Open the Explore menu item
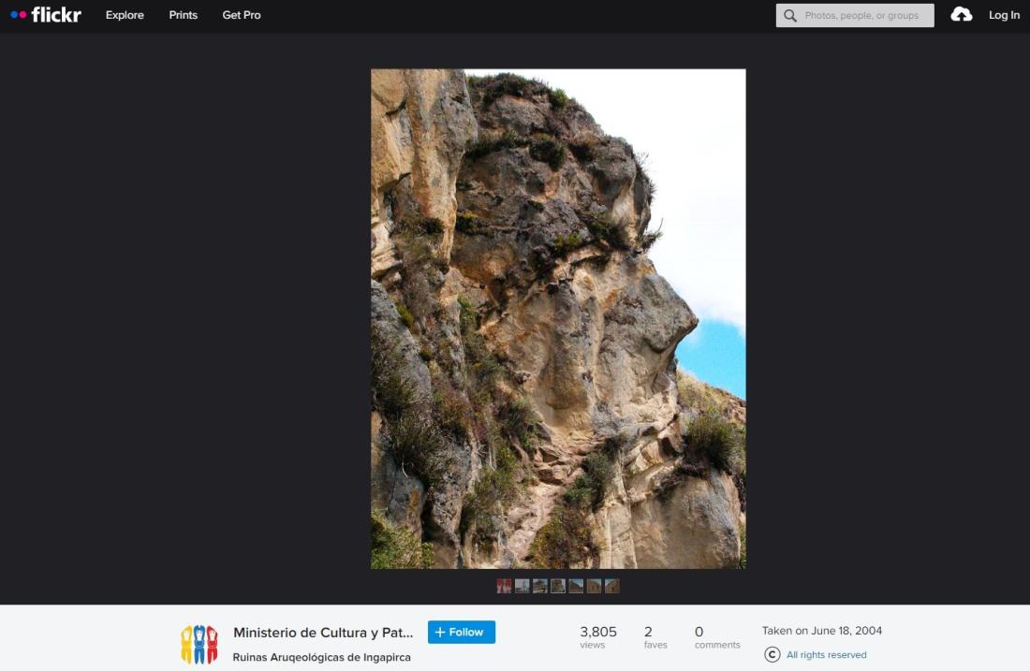 pos(125,15)
